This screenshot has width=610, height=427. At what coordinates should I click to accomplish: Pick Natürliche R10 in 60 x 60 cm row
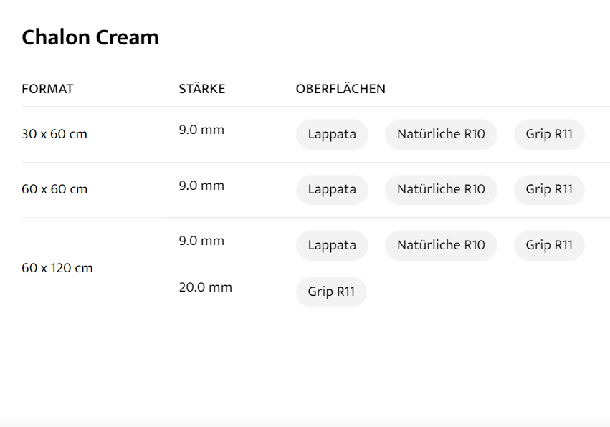[441, 190]
